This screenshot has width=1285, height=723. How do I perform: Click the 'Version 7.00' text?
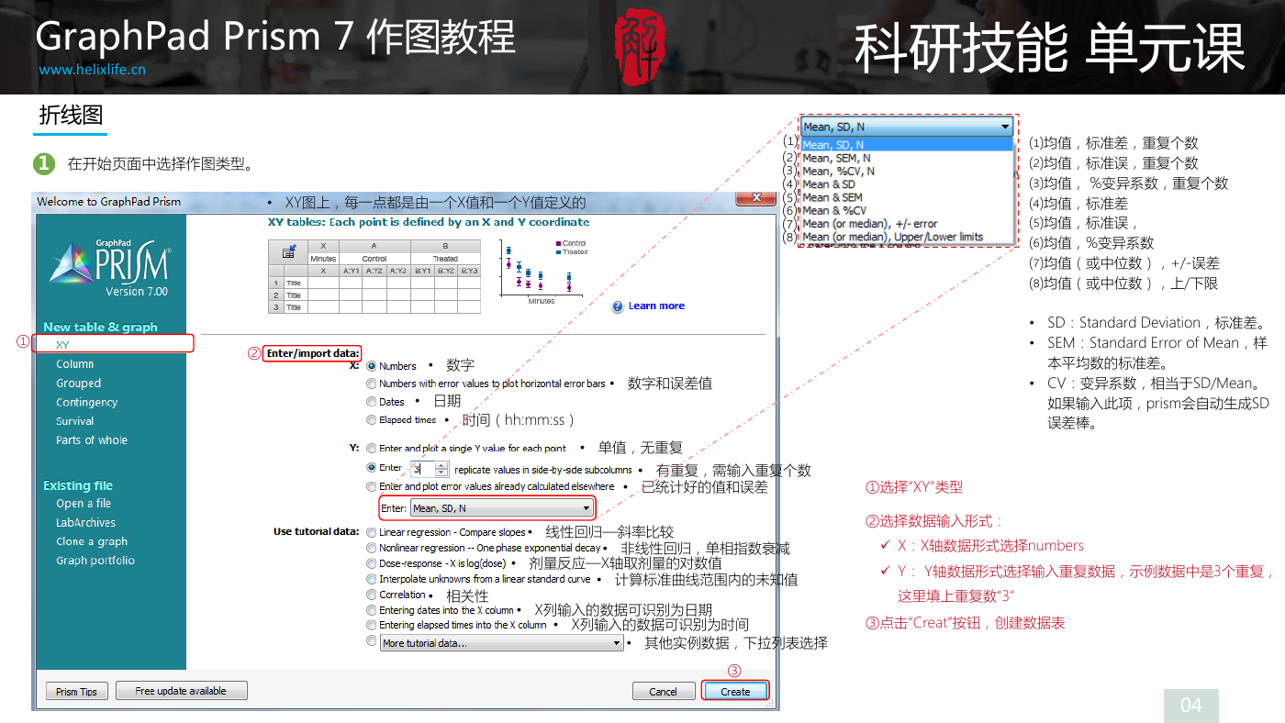137,292
